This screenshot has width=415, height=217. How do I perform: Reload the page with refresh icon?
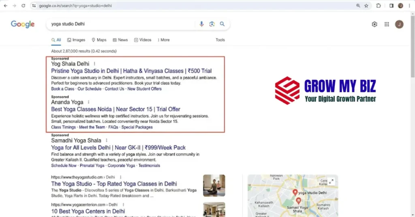pyautogui.click(x=23, y=6)
